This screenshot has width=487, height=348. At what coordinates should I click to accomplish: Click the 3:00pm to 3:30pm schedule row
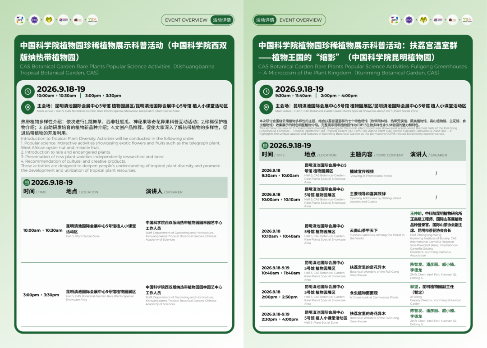[x=124, y=295]
